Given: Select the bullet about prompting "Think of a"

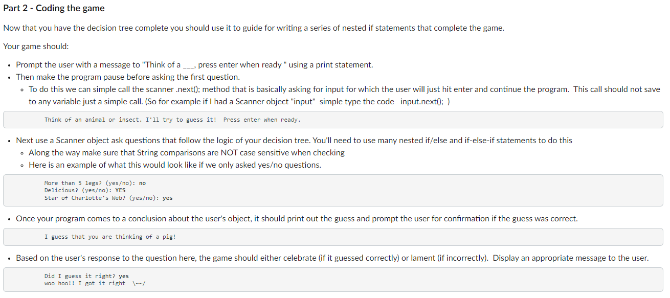Looking at the screenshot, I should point(194,65).
